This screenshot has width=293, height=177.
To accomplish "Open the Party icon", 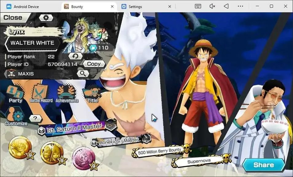I will click(15, 94).
